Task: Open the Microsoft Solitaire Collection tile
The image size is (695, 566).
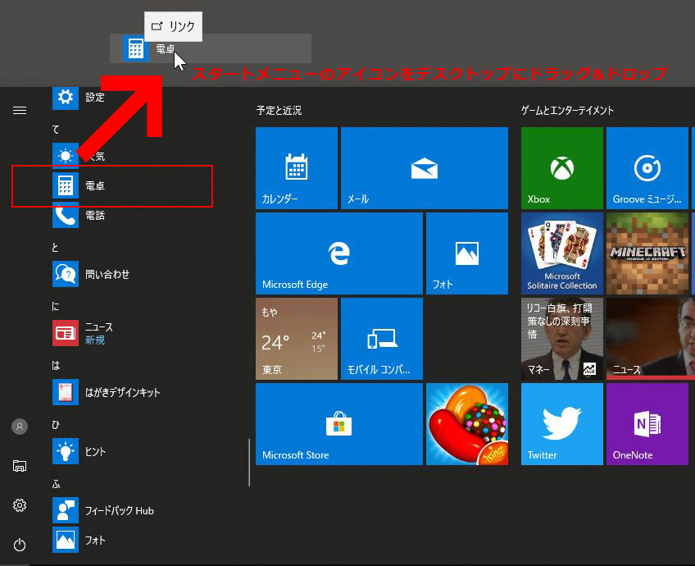Action: [561, 253]
